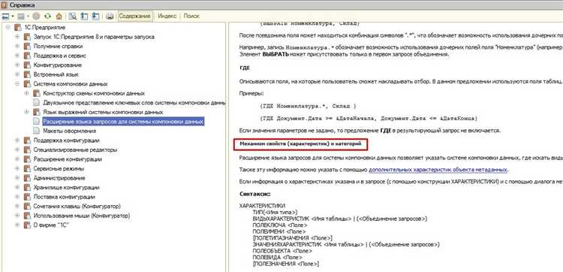
Task: Expand the Поддержка и сервис node
Action: [x=17, y=56]
